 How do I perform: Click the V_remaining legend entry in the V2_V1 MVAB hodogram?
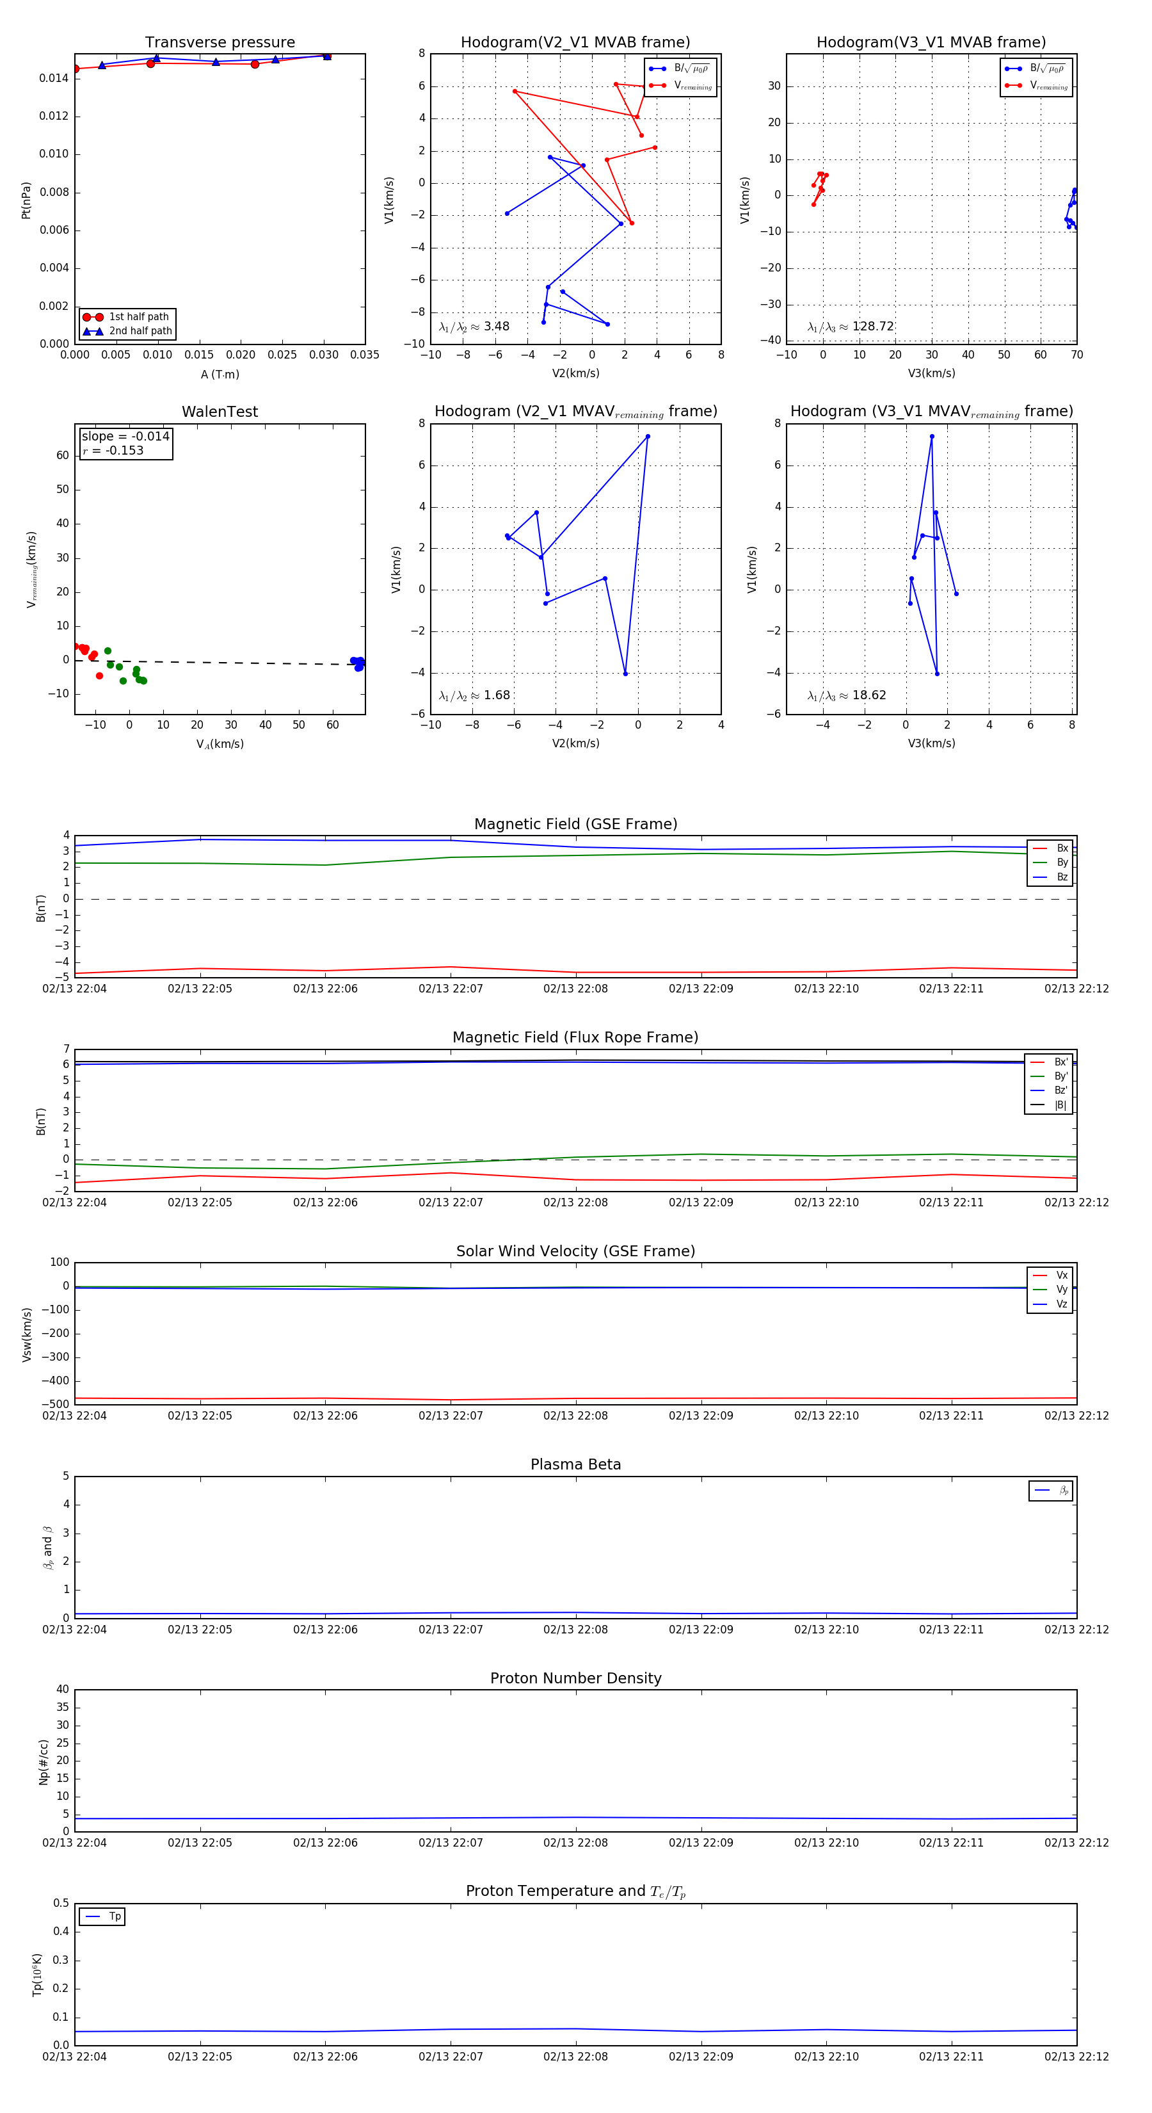point(680,85)
